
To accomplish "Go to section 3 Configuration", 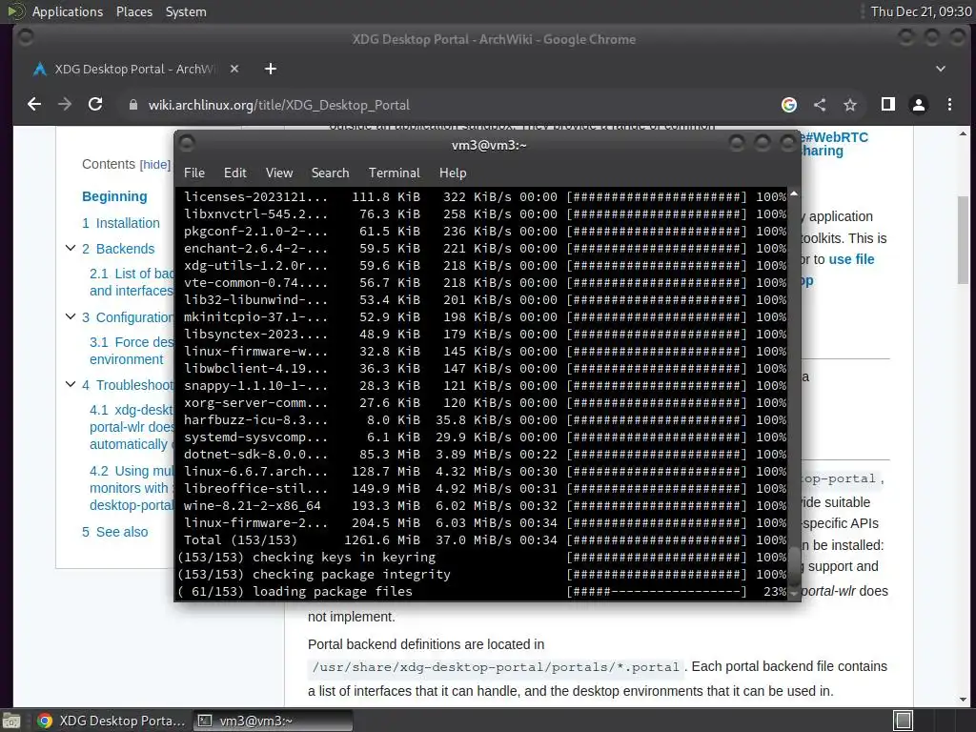I will pyautogui.click(x=128, y=317).
